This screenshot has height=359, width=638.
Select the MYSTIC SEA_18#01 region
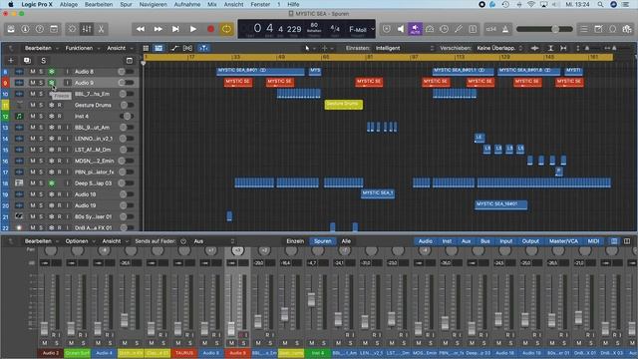click(500, 204)
